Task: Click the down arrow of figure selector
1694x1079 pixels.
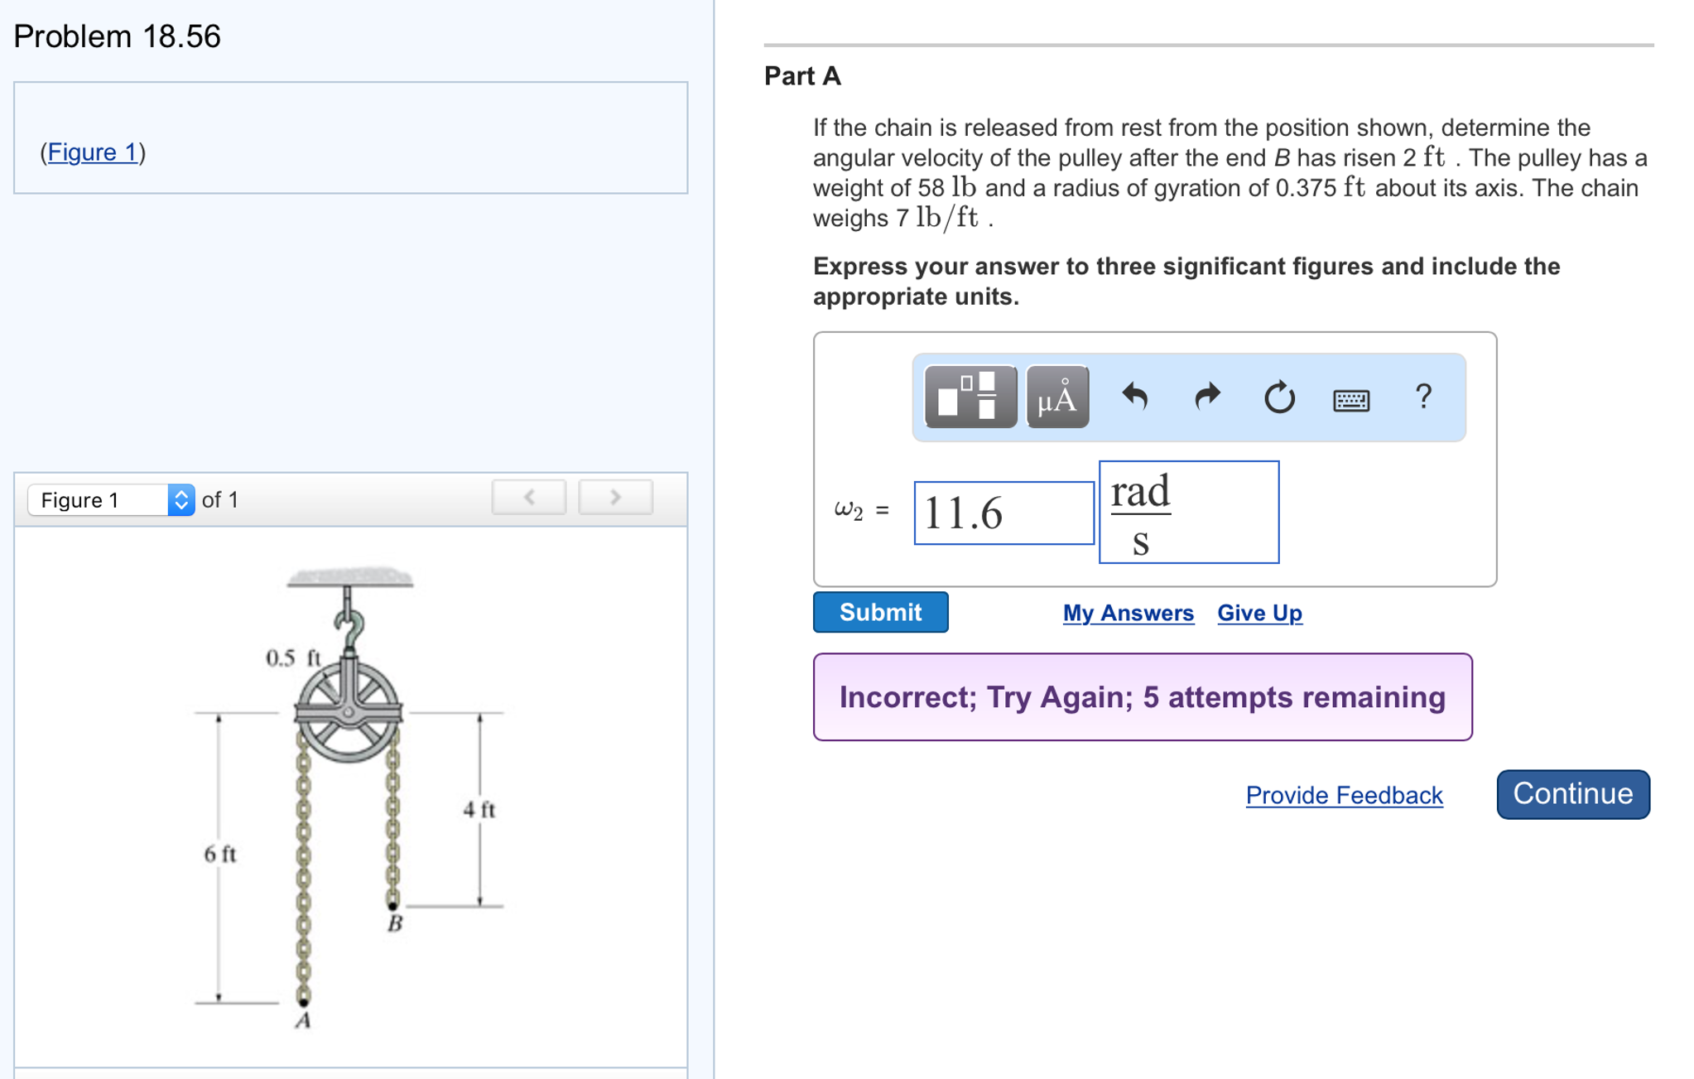Action: click(x=180, y=505)
